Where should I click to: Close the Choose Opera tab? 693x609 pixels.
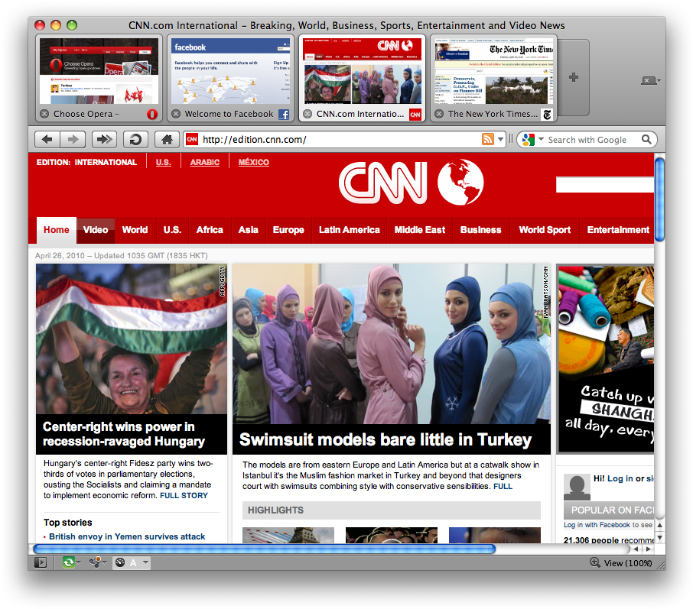(x=44, y=114)
